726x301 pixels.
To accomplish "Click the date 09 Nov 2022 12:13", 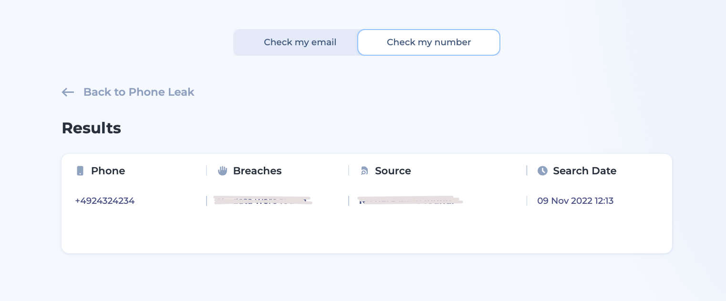I will point(575,201).
